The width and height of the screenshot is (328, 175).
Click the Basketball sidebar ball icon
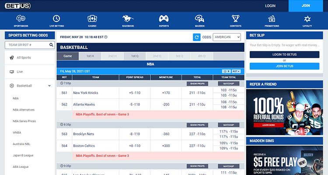point(12,86)
